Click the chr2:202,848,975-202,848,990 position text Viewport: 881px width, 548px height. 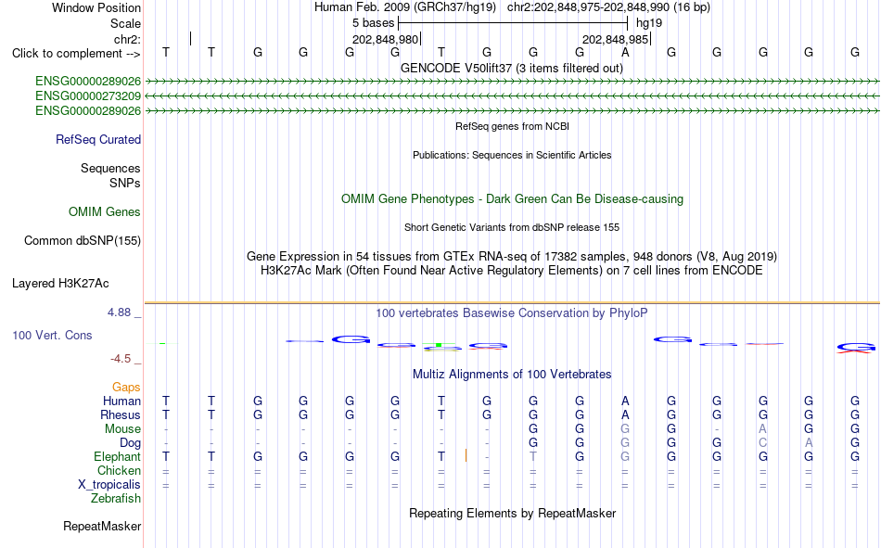point(608,7)
